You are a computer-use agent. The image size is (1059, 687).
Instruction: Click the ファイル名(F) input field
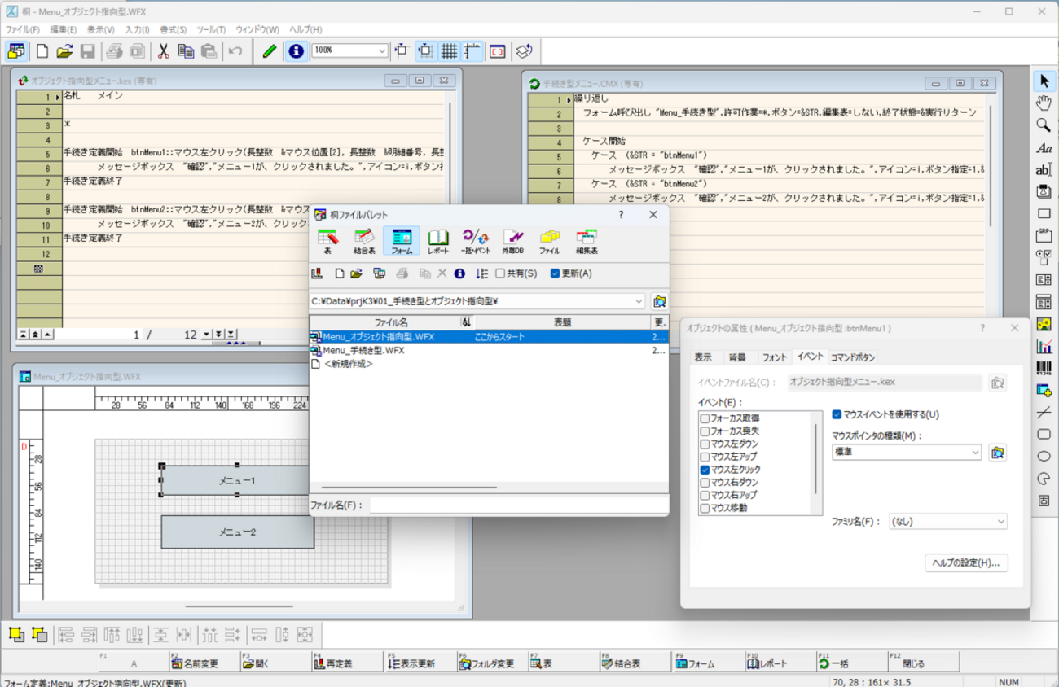[x=516, y=505]
